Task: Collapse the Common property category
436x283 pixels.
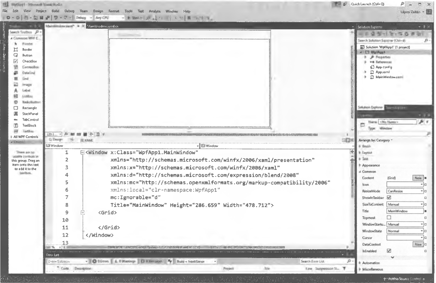Action: click(x=360, y=172)
